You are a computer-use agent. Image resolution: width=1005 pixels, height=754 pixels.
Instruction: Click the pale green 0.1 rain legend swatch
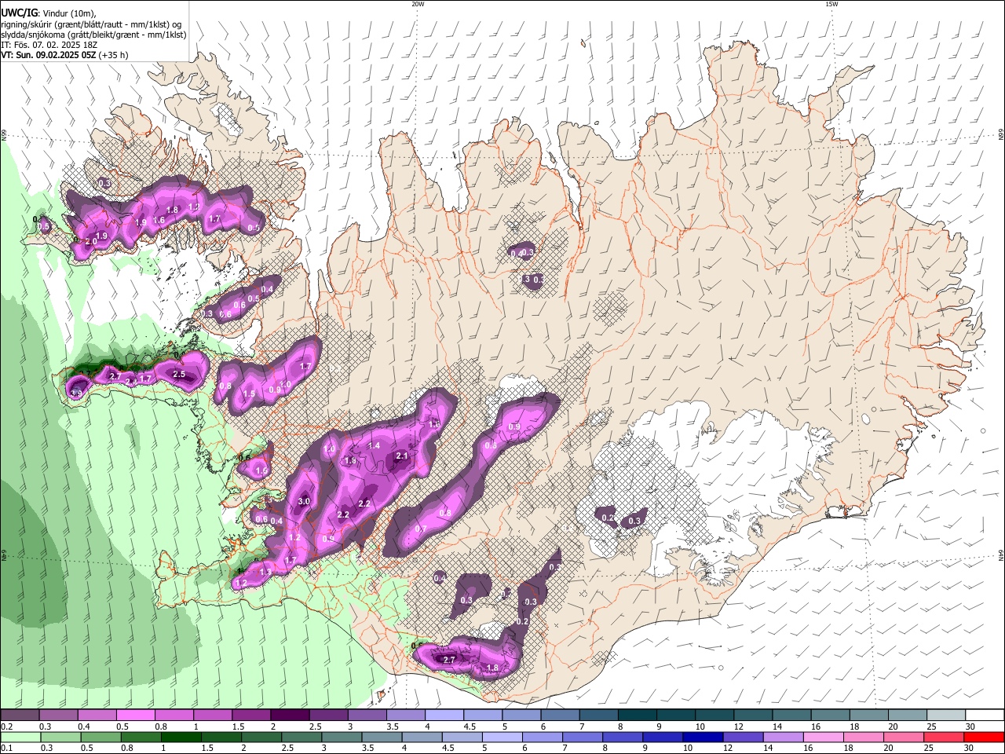click(x=20, y=737)
